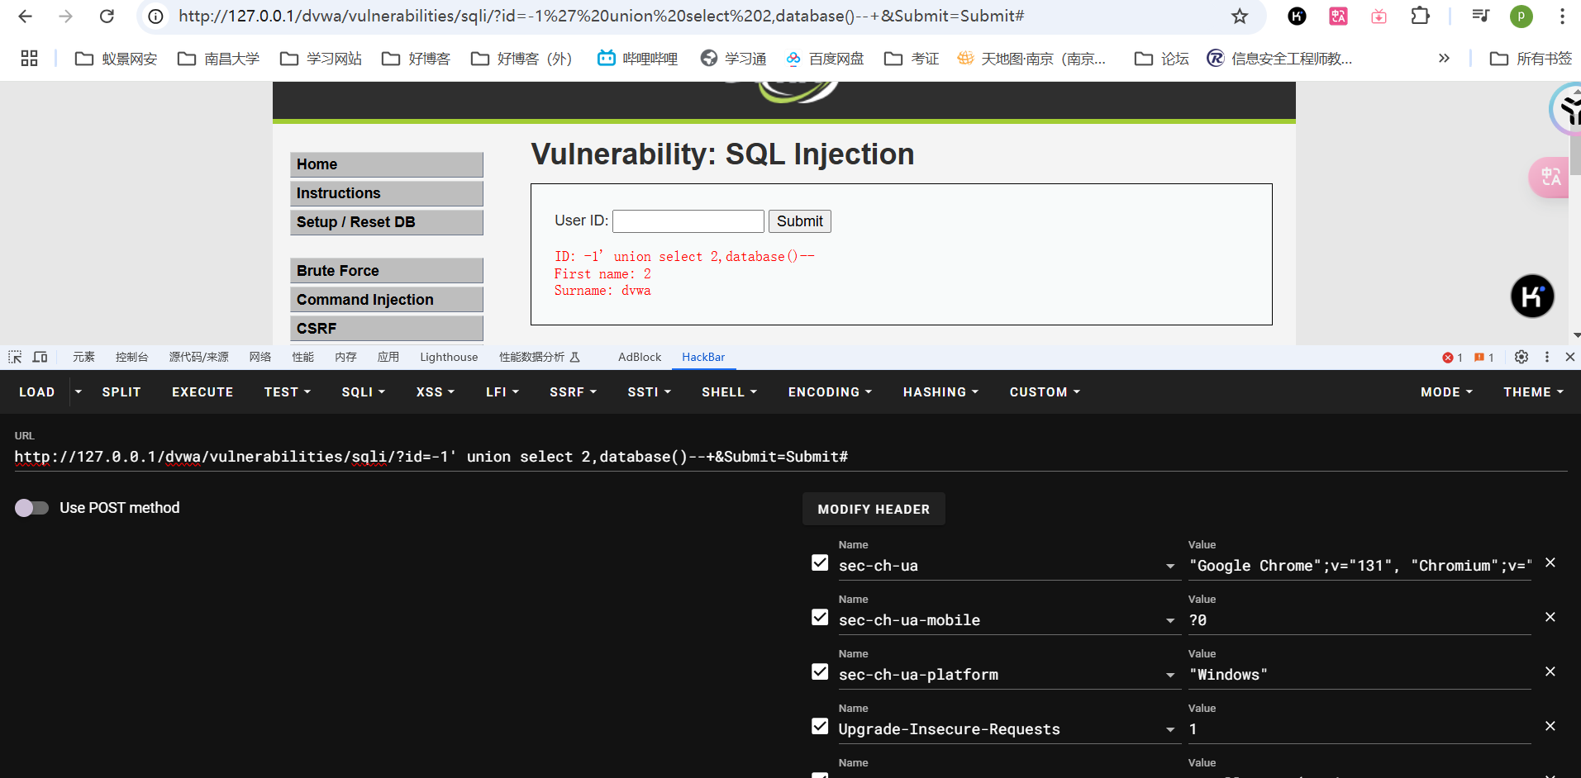
Task: Expand the sec-ch-ua-platform name dropdown
Action: point(1170,676)
